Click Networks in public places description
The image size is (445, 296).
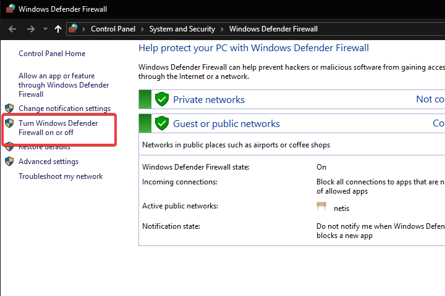point(236,145)
